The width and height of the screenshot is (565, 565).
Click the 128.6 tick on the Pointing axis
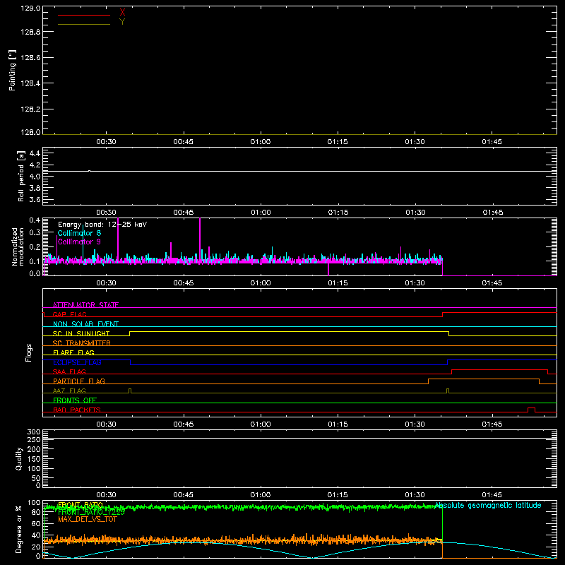[x=30, y=58]
